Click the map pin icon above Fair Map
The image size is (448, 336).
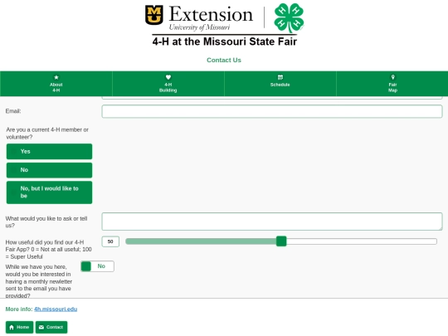coord(393,77)
